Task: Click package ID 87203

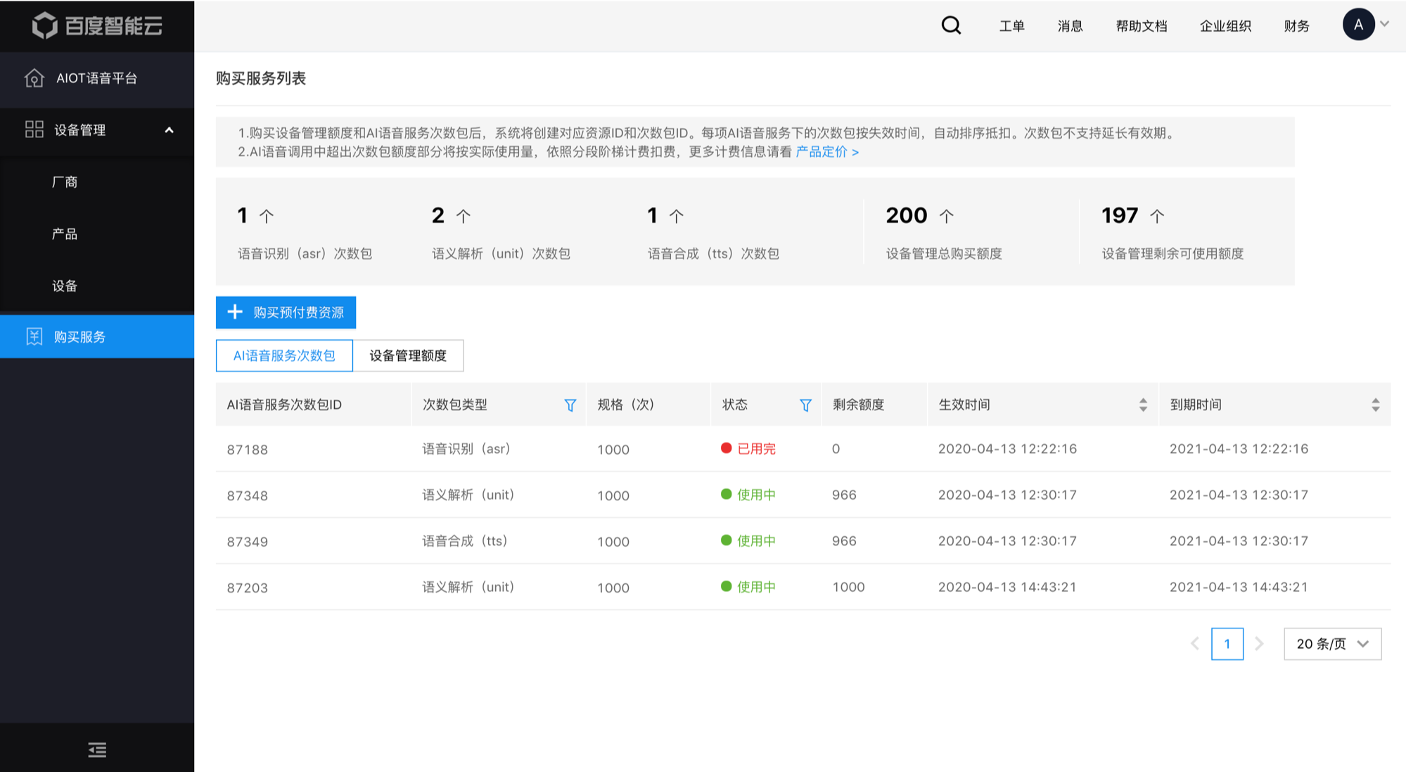Action: [247, 588]
